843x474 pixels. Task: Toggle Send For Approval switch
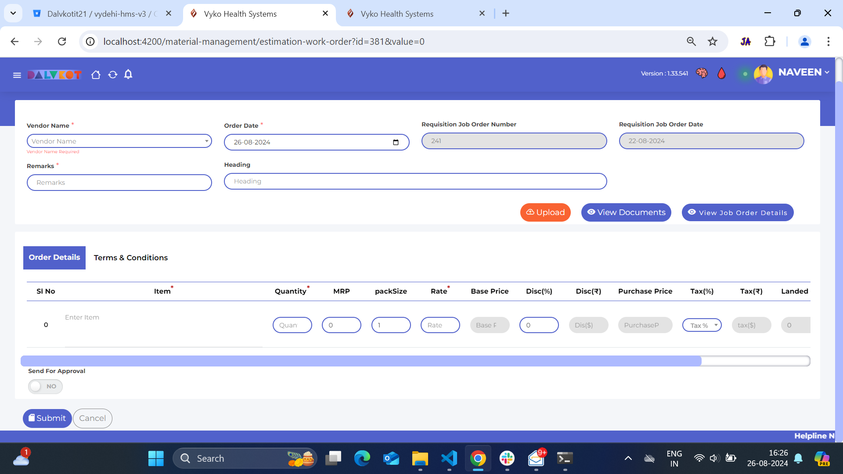click(45, 386)
